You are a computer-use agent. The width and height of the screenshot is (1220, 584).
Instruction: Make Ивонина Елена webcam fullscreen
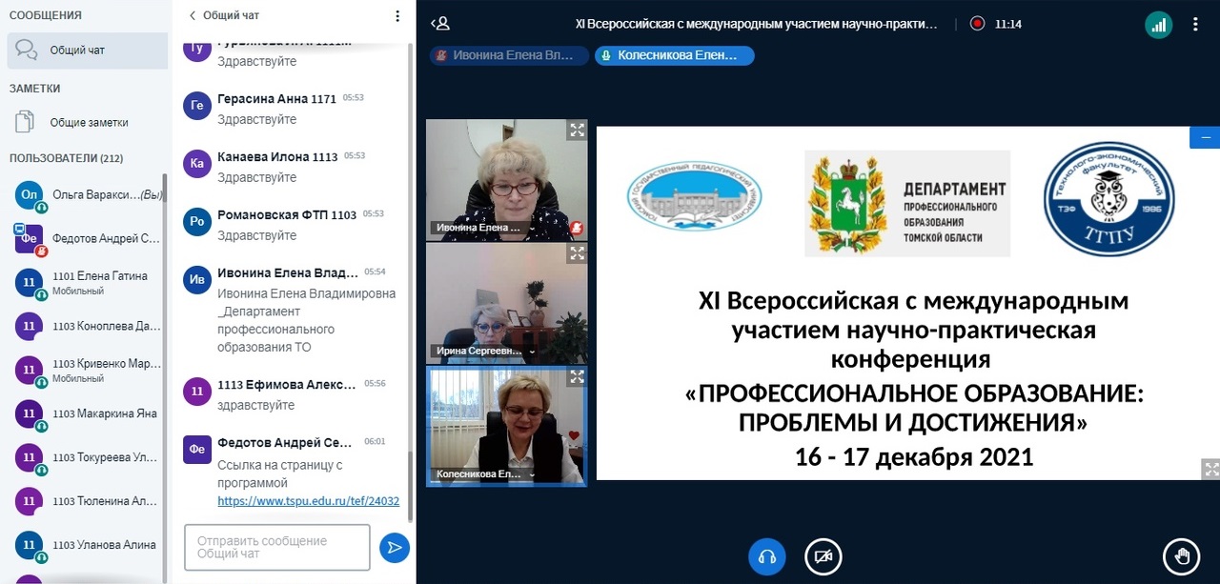tap(577, 131)
